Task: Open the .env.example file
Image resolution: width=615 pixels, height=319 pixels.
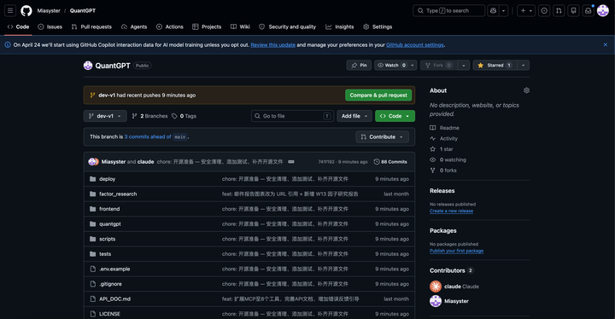Action: point(114,269)
